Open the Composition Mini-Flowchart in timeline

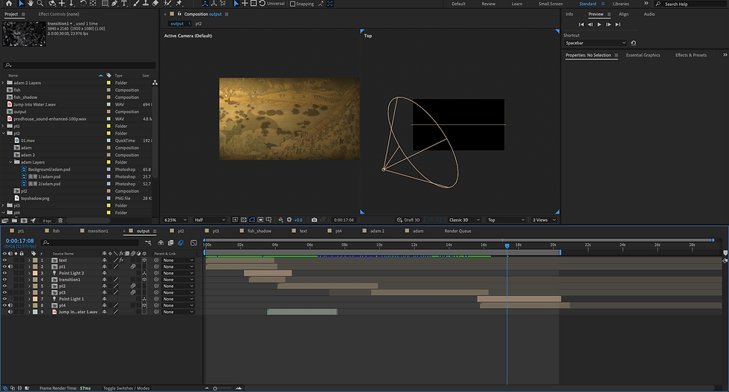[148, 242]
